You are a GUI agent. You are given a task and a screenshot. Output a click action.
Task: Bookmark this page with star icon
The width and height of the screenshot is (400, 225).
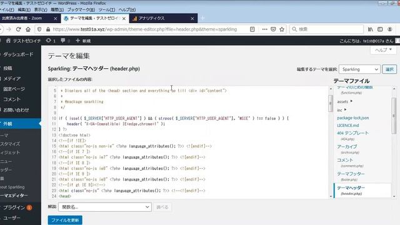[282, 29]
